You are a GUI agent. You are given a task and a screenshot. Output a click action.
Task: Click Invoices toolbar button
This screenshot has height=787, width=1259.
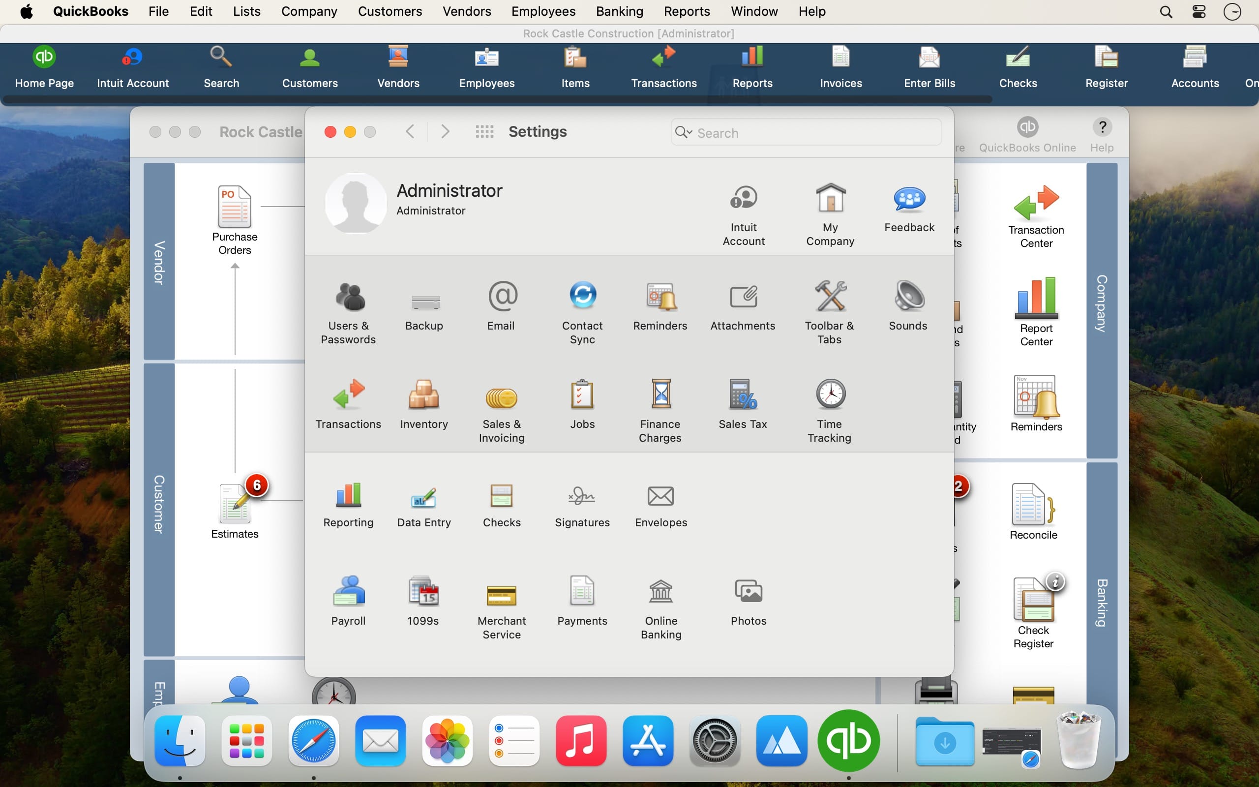(x=840, y=68)
